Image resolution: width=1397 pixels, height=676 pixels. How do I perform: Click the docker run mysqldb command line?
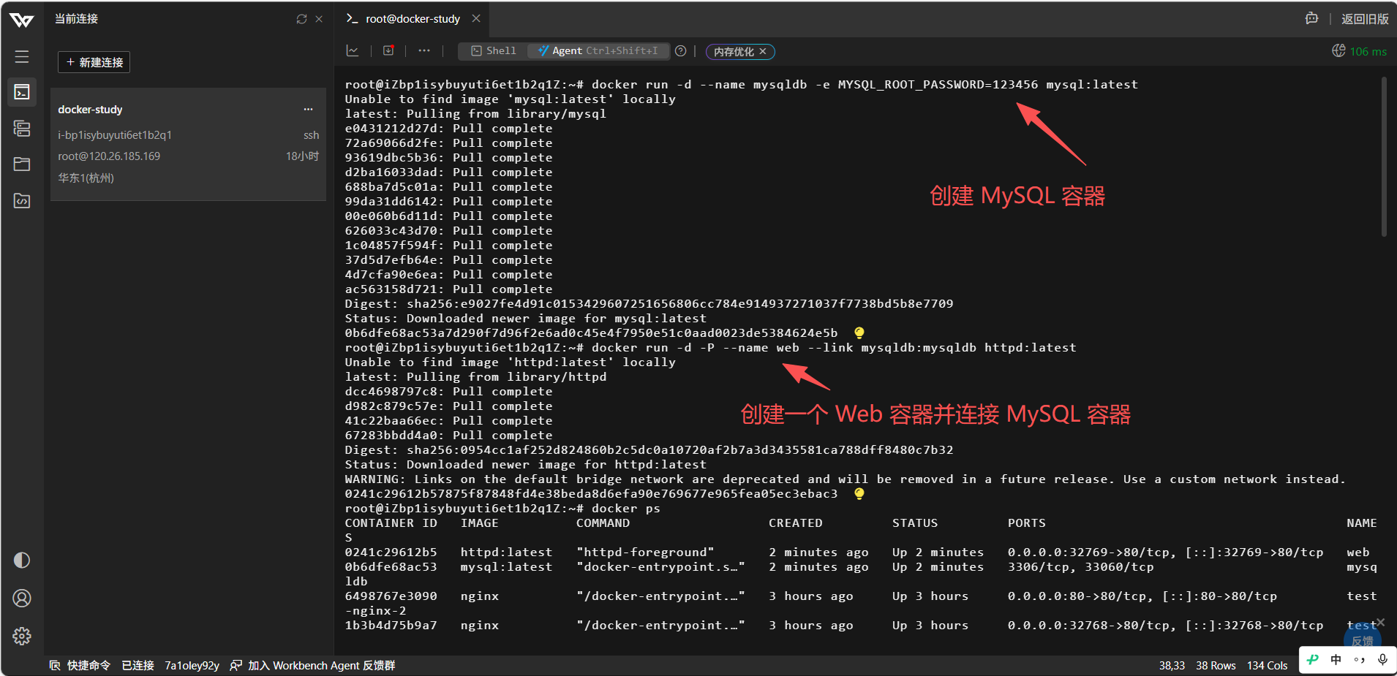742,85
